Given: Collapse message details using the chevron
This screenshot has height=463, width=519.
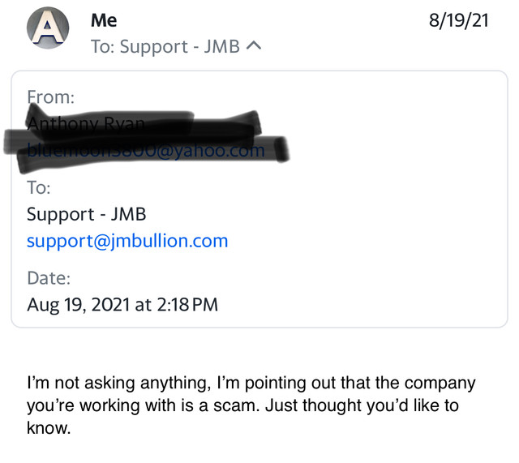Looking at the screenshot, I should [x=254, y=46].
